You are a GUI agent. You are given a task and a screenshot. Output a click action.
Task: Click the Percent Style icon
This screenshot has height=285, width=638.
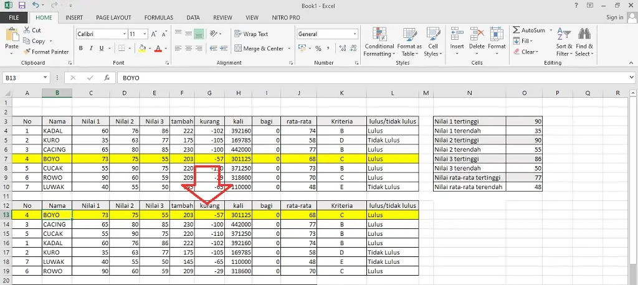coord(318,49)
